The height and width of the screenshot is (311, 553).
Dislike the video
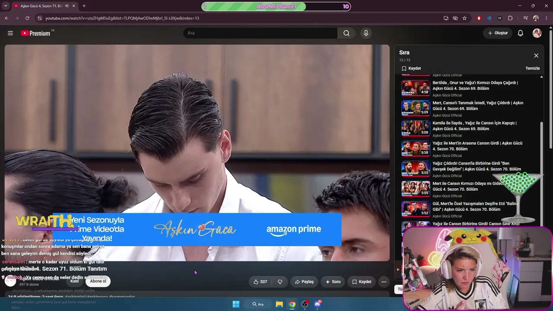coord(280,282)
